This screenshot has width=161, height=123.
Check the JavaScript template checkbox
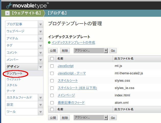pyautogui.click(x=52, y=66)
